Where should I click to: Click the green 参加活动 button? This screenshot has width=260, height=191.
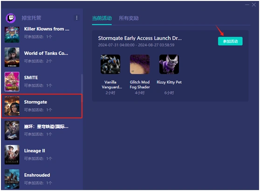click(230, 41)
